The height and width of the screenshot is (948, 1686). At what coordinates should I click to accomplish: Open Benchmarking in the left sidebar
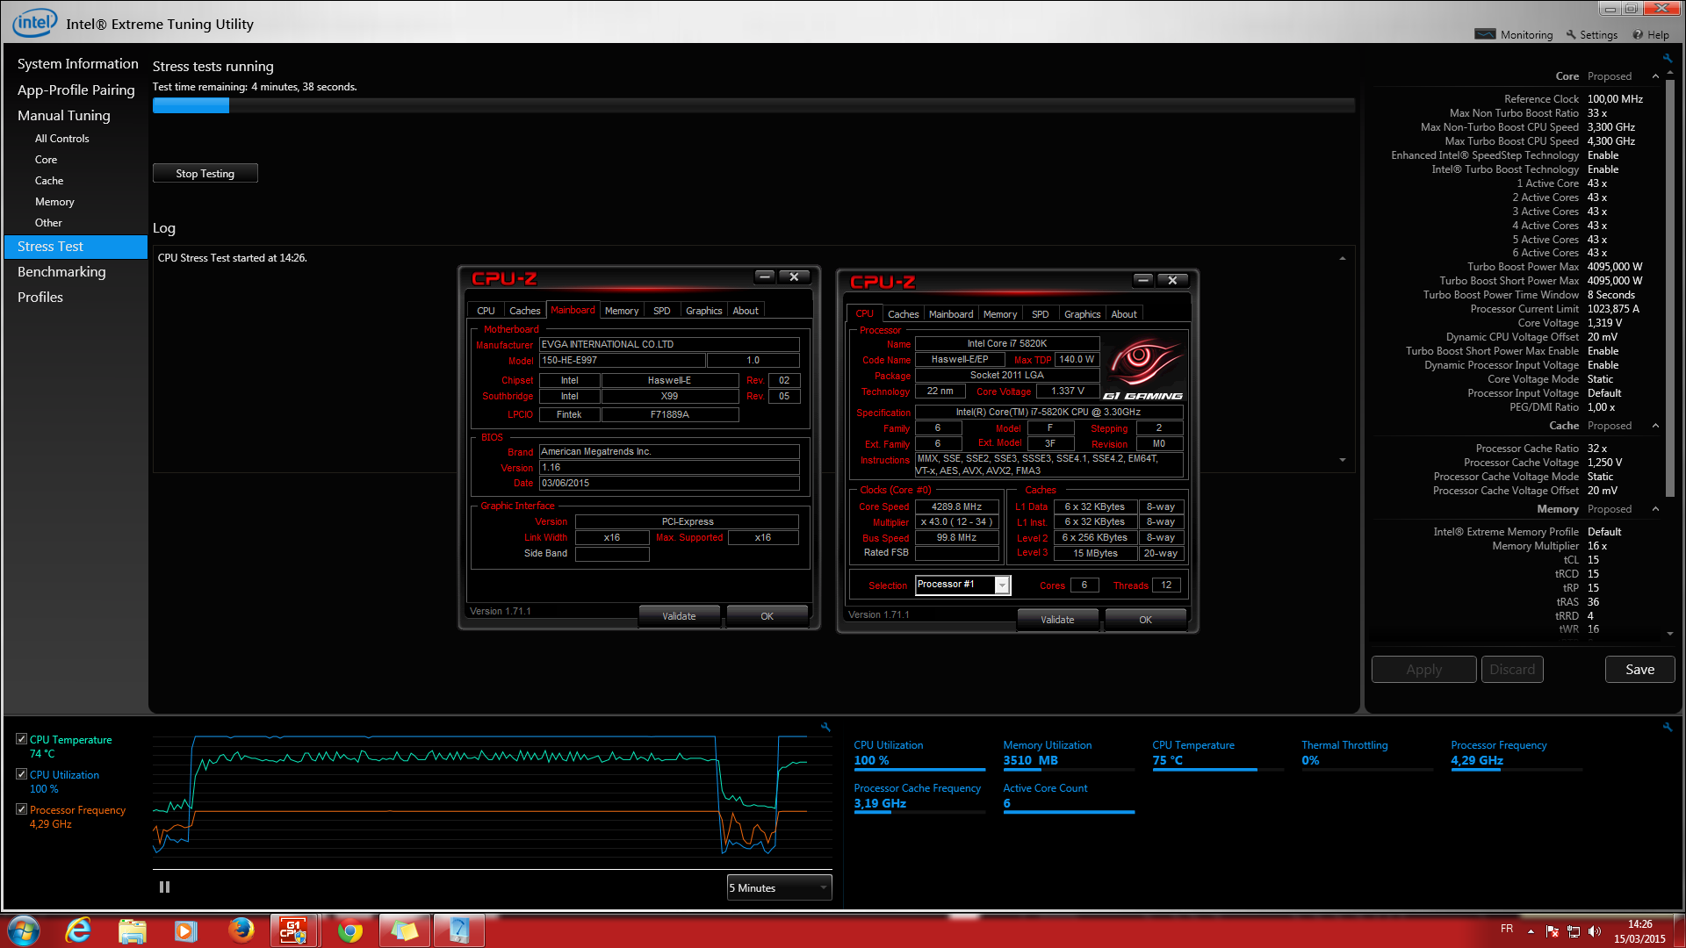pyautogui.click(x=61, y=272)
